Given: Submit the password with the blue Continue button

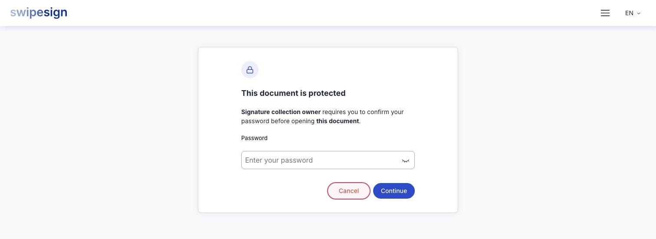Looking at the screenshot, I should point(394,191).
